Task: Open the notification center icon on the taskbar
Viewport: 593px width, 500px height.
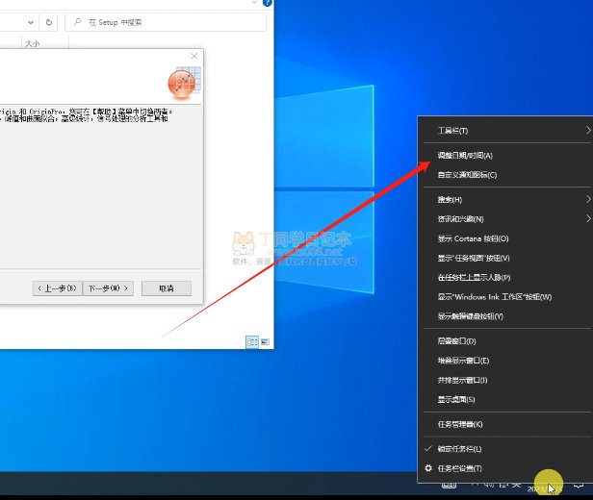Action: (x=578, y=488)
